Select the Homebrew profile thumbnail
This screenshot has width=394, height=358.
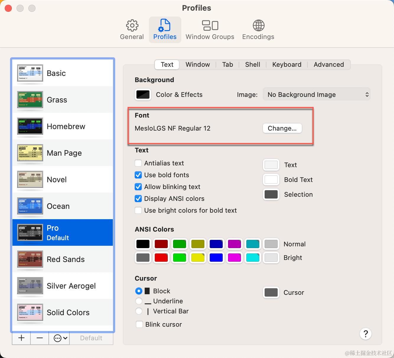coord(30,126)
